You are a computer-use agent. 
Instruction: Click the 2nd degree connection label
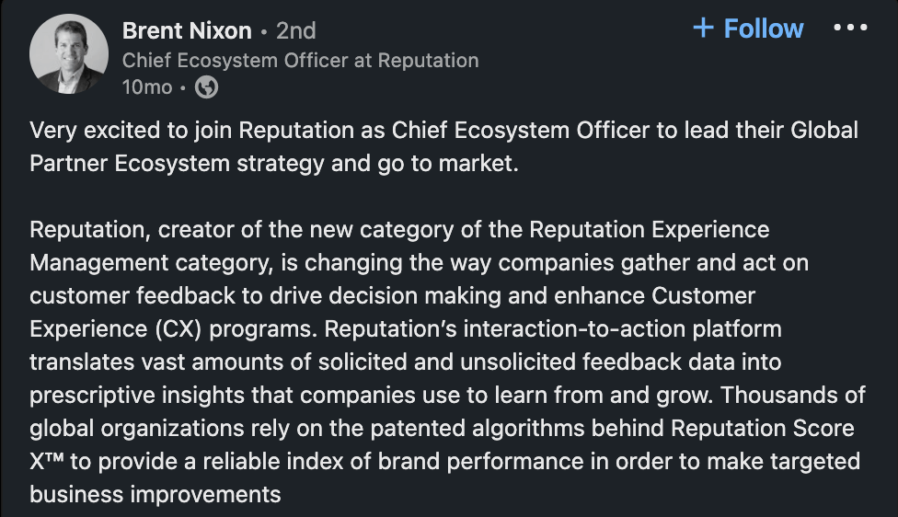pos(295,30)
